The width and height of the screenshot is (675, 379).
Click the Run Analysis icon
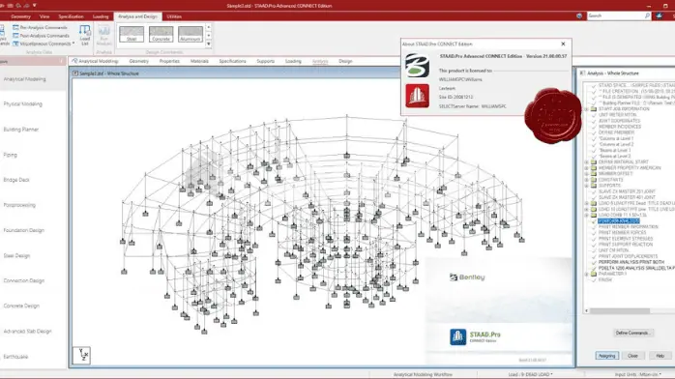click(103, 35)
